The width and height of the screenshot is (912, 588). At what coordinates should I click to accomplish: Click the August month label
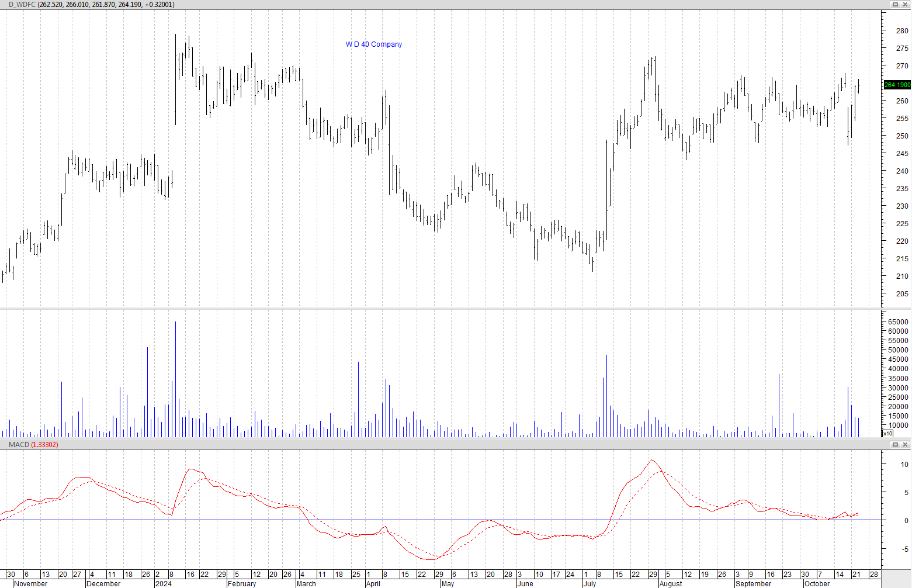tap(671, 583)
